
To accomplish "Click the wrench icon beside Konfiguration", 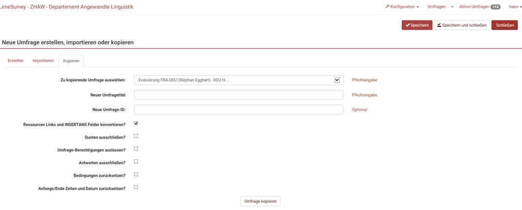I will pyautogui.click(x=387, y=7).
